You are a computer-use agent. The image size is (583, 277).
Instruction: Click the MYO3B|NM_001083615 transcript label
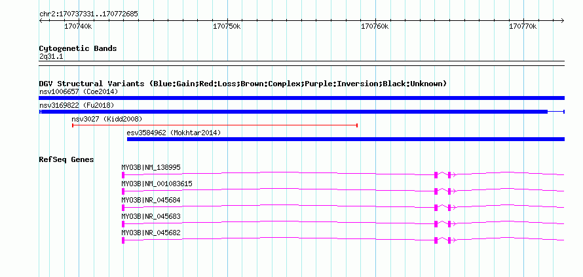157,184
